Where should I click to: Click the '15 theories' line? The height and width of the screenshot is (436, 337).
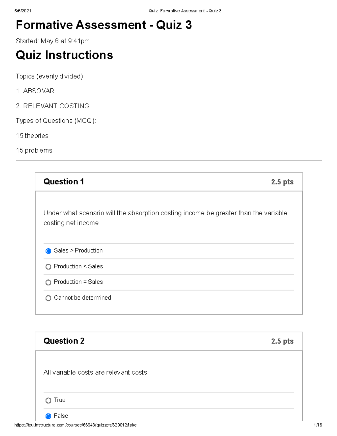pos(32,136)
